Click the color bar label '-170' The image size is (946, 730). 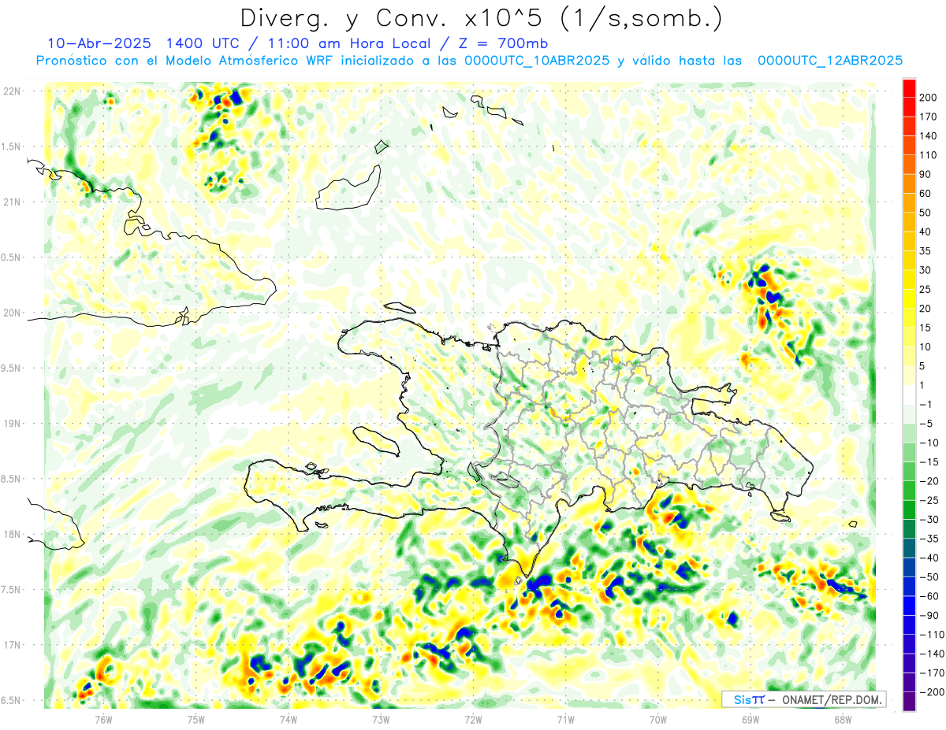(x=931, y=673)
